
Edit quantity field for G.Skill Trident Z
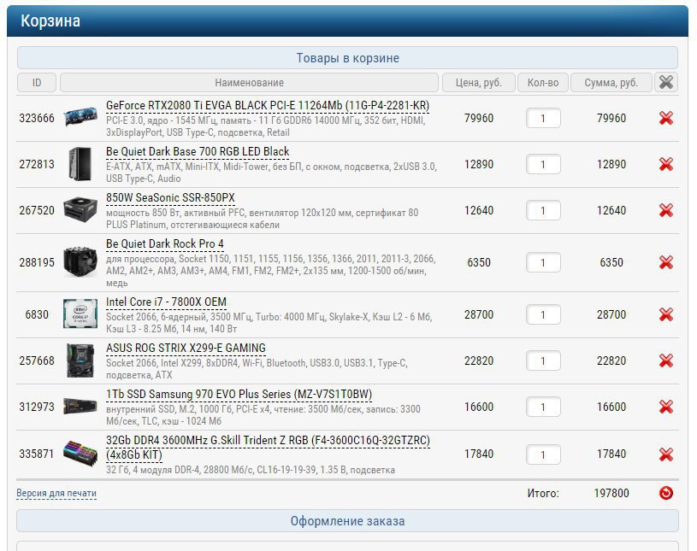543,455
